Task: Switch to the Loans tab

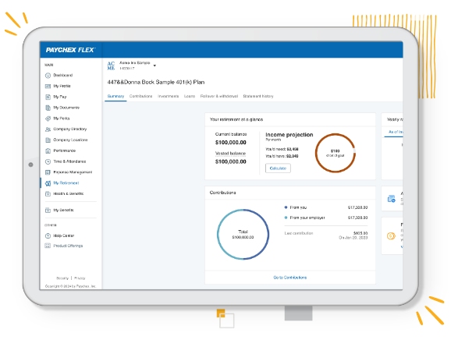Action: click(x=190, y=97)
